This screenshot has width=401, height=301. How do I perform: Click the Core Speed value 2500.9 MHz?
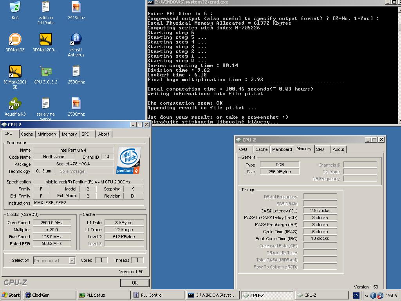52,223
